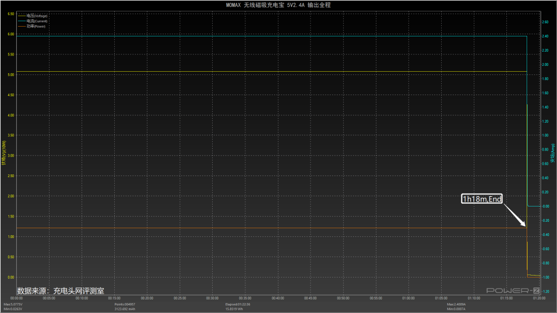
Task: Click the 电压(Voltage) legend entry
Action: [33, 16]
